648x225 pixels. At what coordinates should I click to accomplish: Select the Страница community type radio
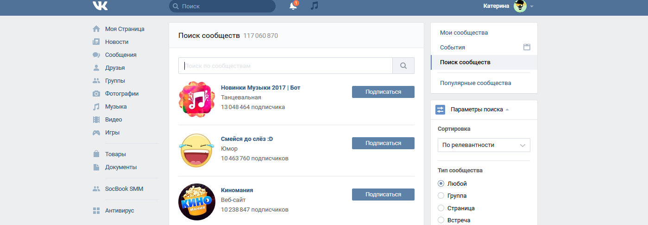pyautogui.click(x=441, y=208)
